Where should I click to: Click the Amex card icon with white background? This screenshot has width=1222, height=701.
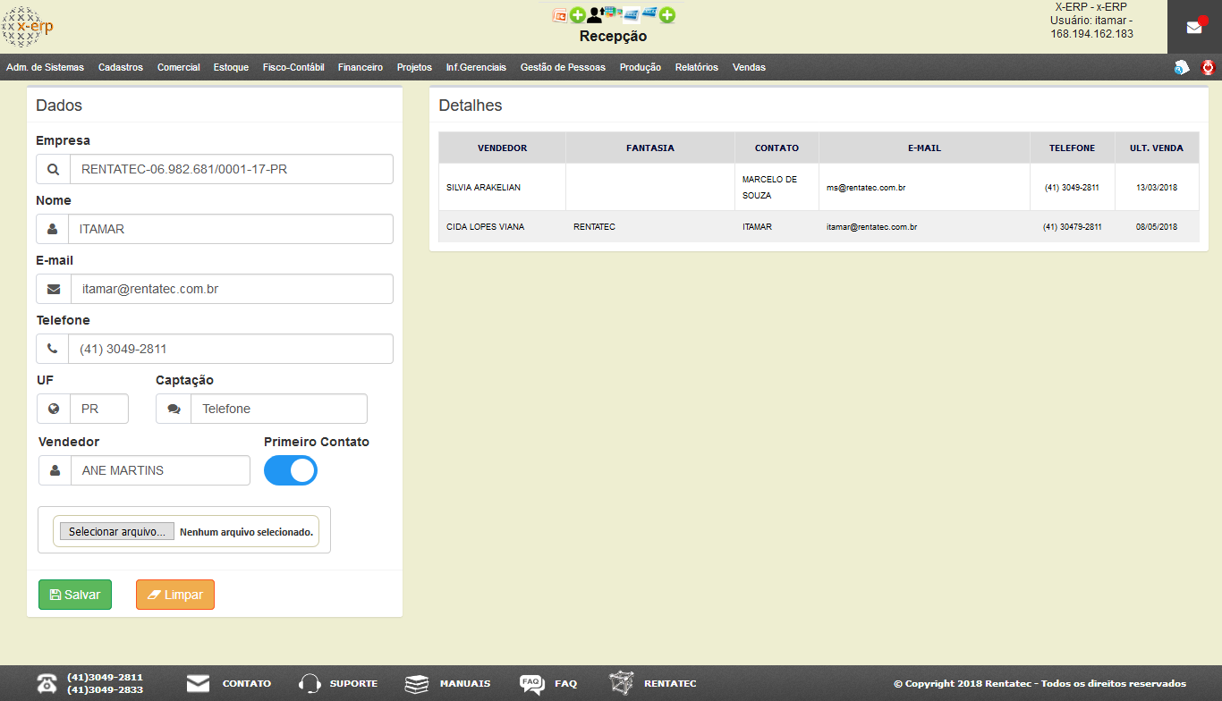(x=632, y=15)
